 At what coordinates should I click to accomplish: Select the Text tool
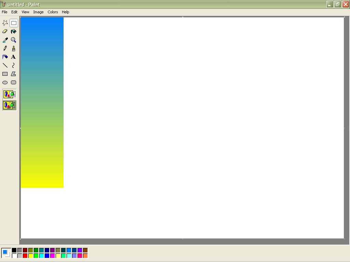click(x=14, y=57)
